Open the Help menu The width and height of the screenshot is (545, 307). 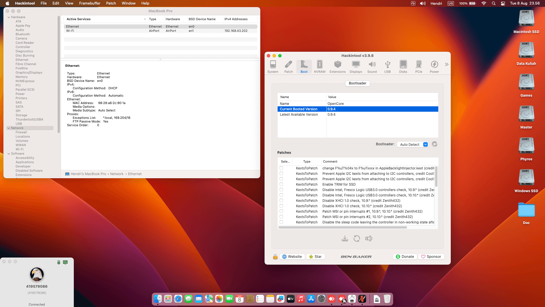pos(145,3)
